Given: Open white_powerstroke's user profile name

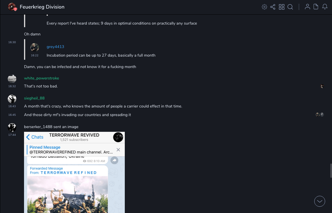Looking at the screenshot, I should 41,78.
